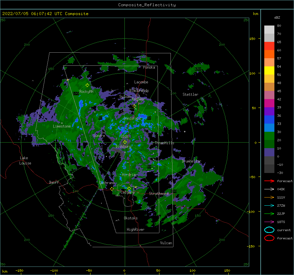This screenshot has width=294, height=275.
Task: Click the Limestone label
Action: coord(62,126)
